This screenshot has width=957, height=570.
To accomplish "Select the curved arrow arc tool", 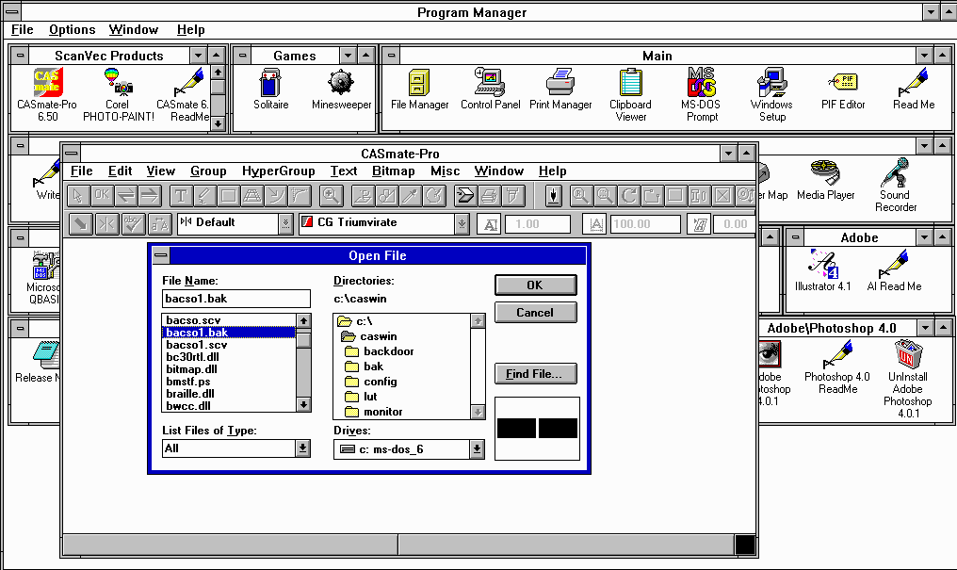I will pyautogui.click(x=276, y=195).
